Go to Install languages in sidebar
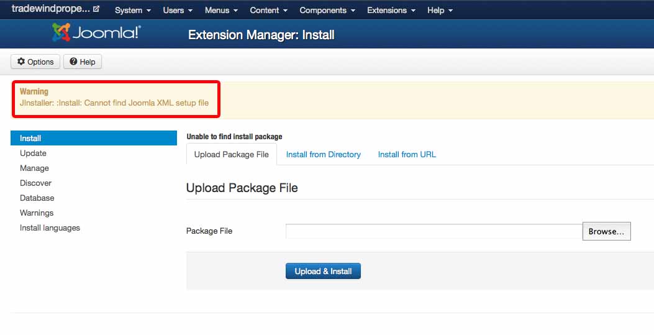654x335 pixels. point(50,227)
